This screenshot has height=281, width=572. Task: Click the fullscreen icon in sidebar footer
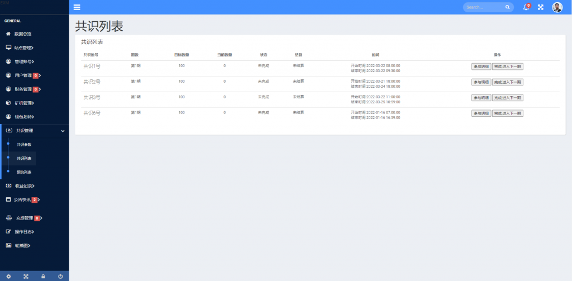[26, 276]
